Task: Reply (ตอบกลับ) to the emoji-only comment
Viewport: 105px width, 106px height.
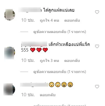Action: coord(48,95)
